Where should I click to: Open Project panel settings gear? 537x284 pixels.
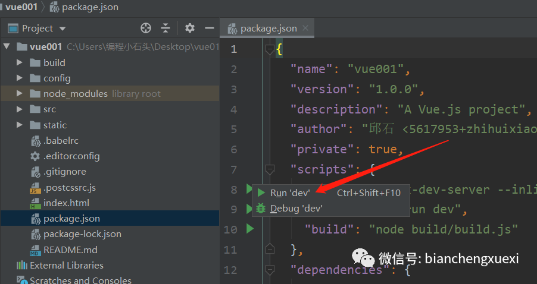click(x=190, y=28)
